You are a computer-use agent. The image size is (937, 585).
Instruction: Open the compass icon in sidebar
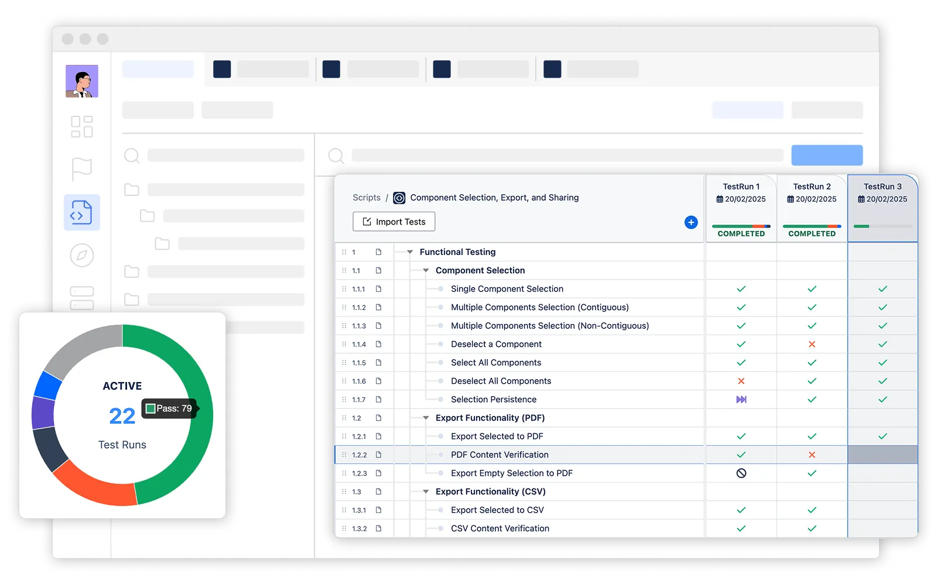(x=81, y=255)
